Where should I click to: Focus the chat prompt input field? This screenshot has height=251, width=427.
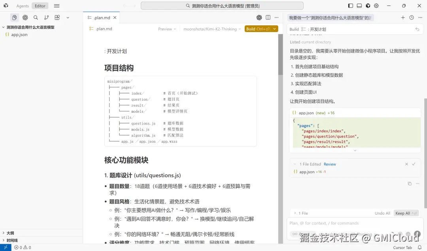(355, 223)
